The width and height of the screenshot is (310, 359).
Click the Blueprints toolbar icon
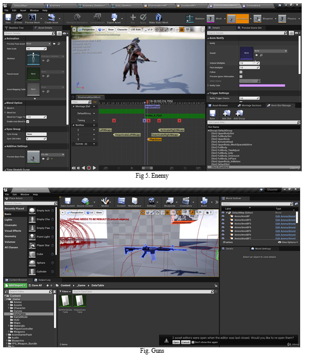click(169, 201)
